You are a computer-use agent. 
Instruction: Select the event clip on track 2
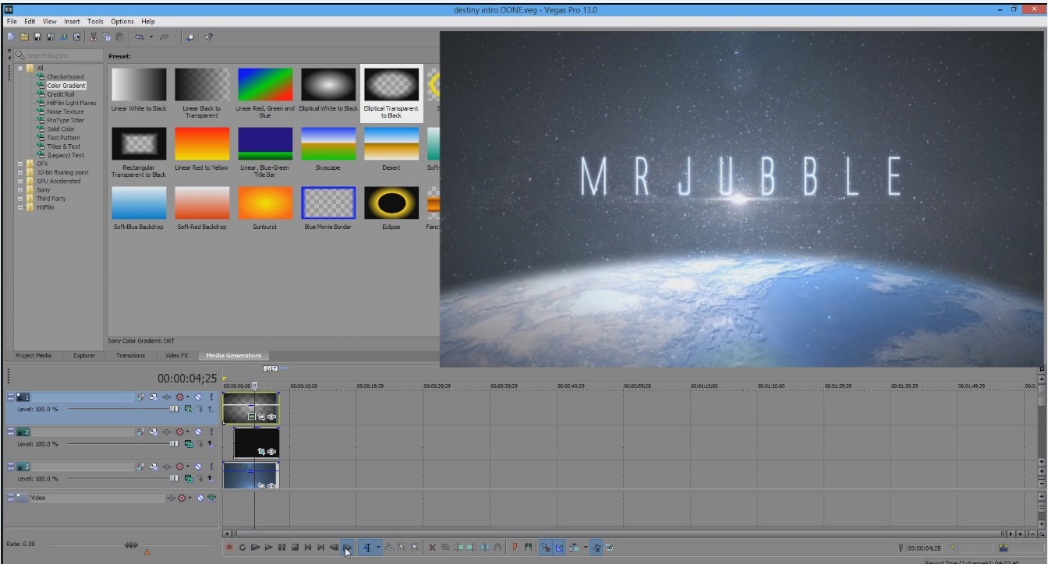[257, 442]
